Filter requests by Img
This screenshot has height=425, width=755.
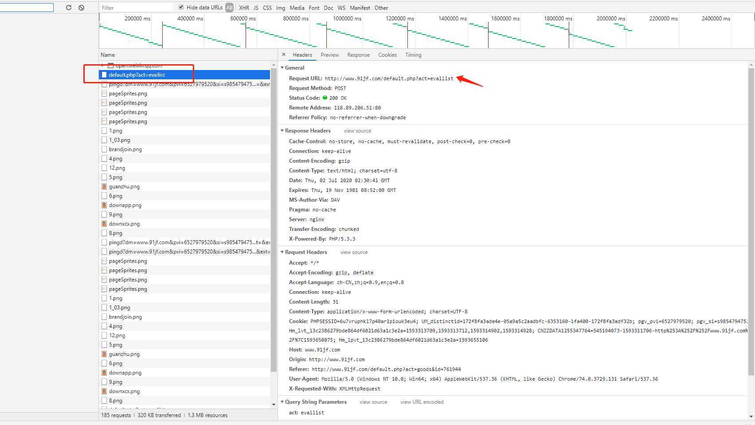click(x=281, y=8)
